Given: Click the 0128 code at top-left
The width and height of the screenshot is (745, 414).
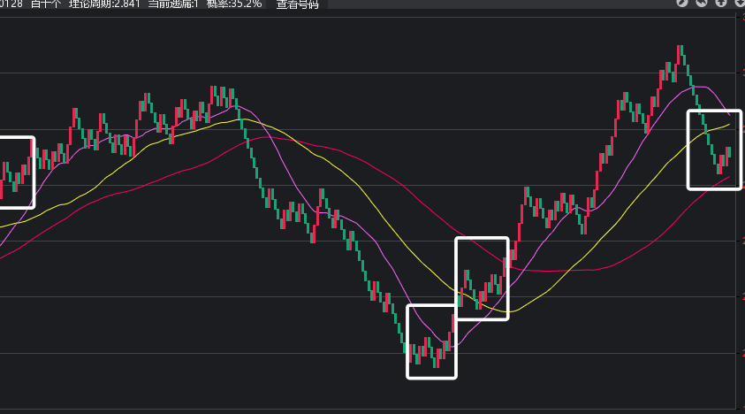Looking at the screenshot, I should click(12, 4).
